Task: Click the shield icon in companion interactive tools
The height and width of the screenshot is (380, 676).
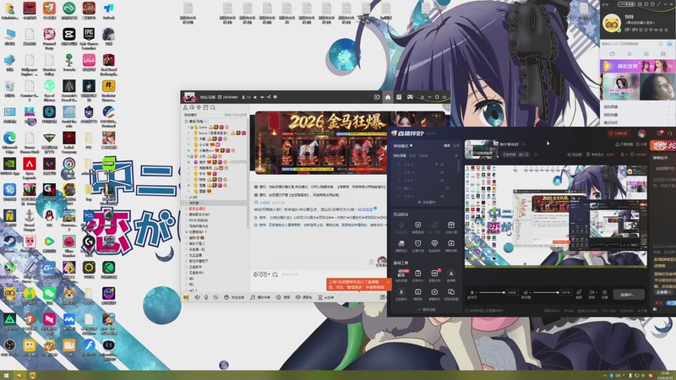Action: tap(417, 225)
